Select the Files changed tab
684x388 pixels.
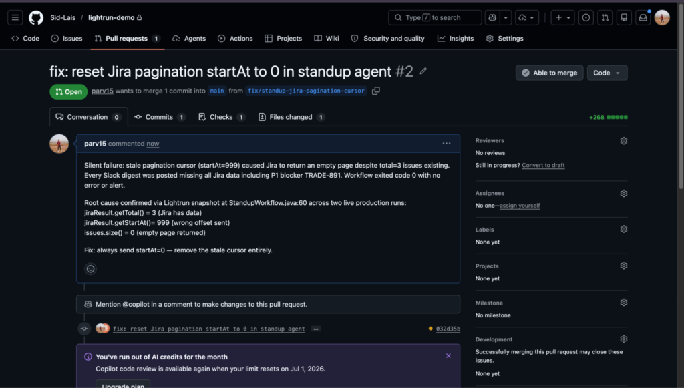tap(291, 117)
